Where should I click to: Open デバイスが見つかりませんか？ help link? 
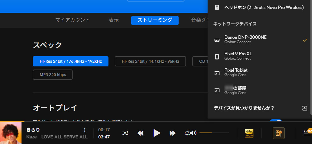[244, 108]
